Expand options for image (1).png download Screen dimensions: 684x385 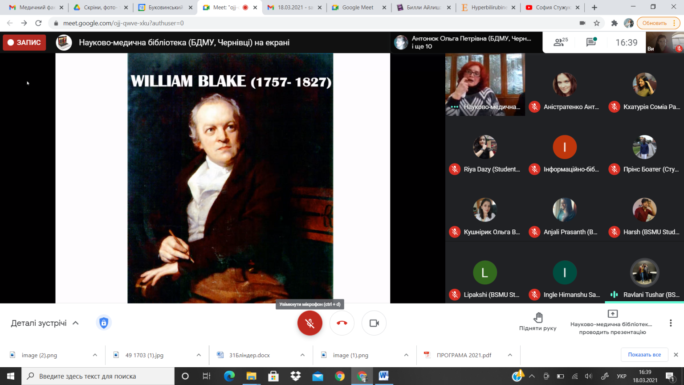point(406,355)
